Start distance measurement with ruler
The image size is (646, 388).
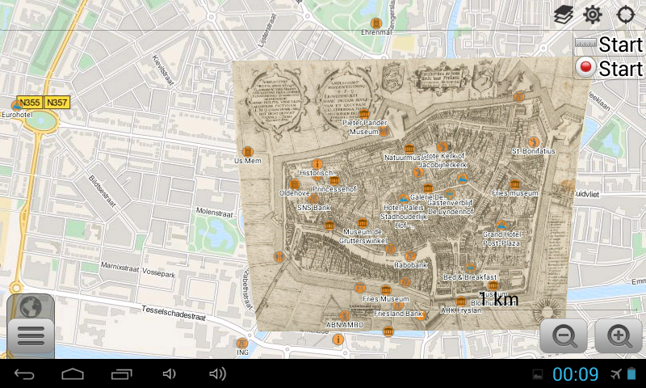coord(609,44)
